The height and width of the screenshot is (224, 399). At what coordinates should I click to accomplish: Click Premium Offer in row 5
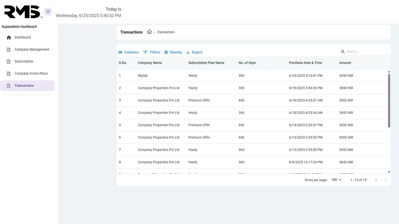click(199, 125)
